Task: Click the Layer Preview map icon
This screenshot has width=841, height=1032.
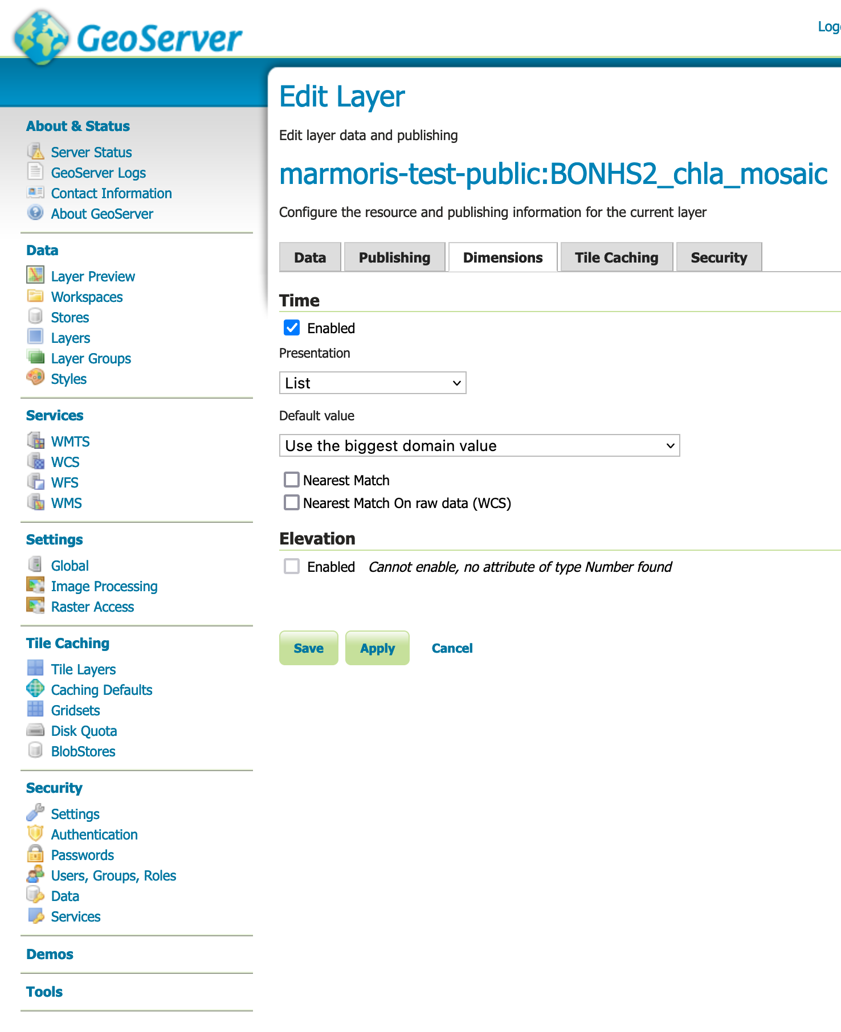Action: point(35,276)
